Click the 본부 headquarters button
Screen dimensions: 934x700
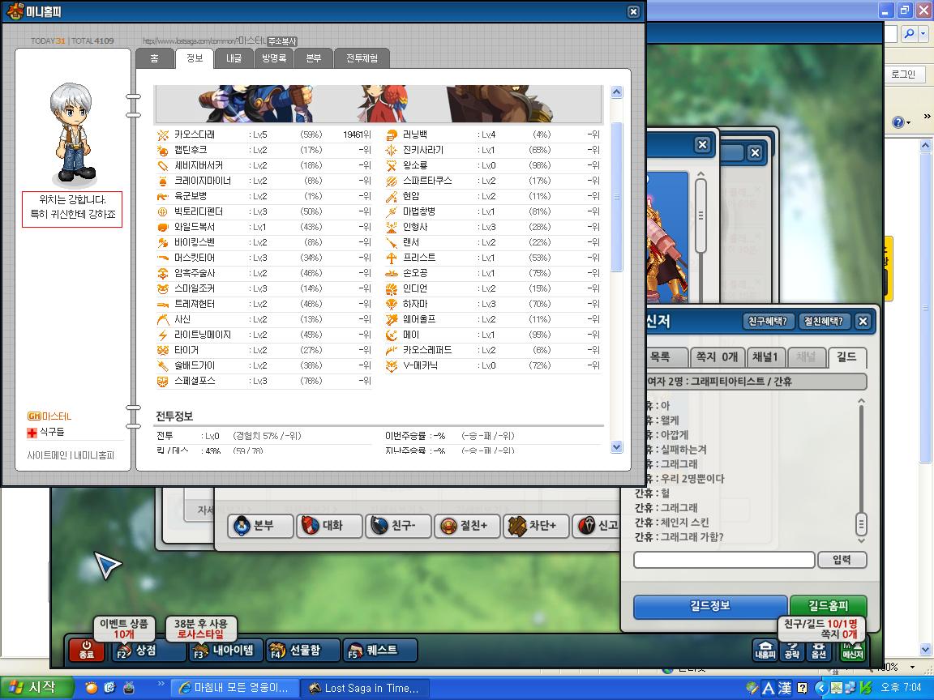click(261, 526)
